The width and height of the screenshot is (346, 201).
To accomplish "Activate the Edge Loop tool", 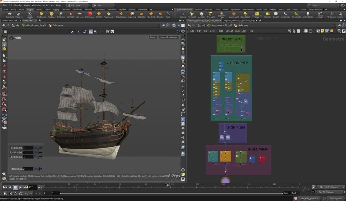I will pyautogui.click(x=80, y=15).
